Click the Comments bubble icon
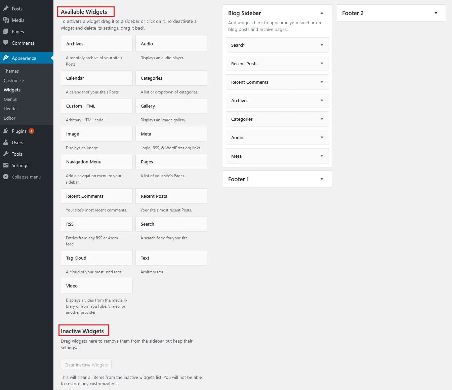 point(5,43)
